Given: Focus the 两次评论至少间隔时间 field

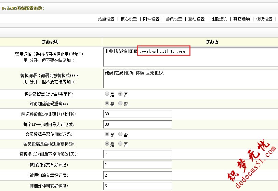Looking at the screenshot, I should point(137,114).
